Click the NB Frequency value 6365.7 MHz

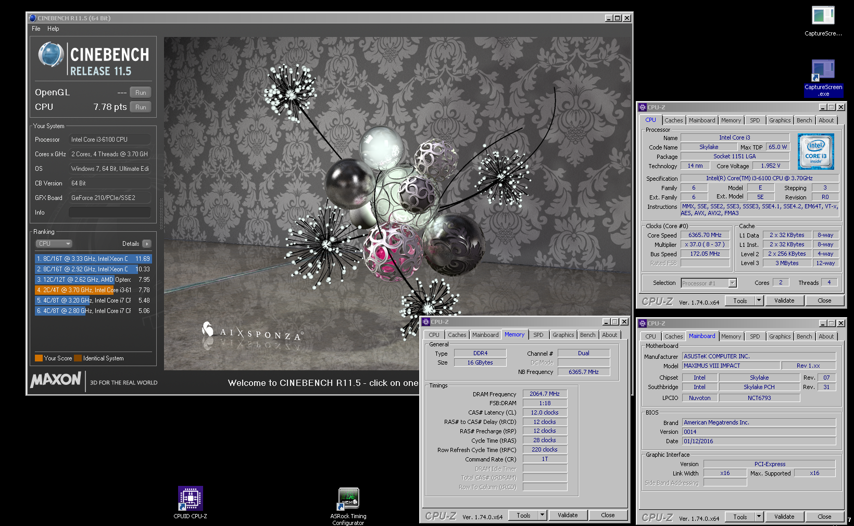[584, 372]
